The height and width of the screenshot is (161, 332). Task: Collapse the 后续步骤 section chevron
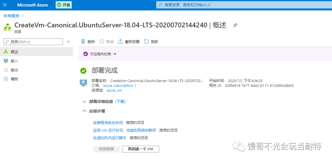85,111
